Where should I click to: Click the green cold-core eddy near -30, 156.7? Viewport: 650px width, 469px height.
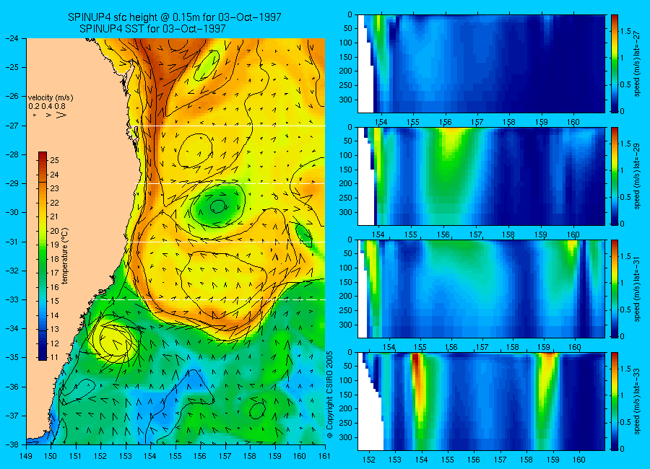[217, 206]
